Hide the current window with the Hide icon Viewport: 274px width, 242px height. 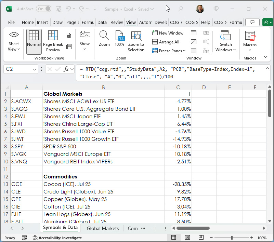point(194,42)
